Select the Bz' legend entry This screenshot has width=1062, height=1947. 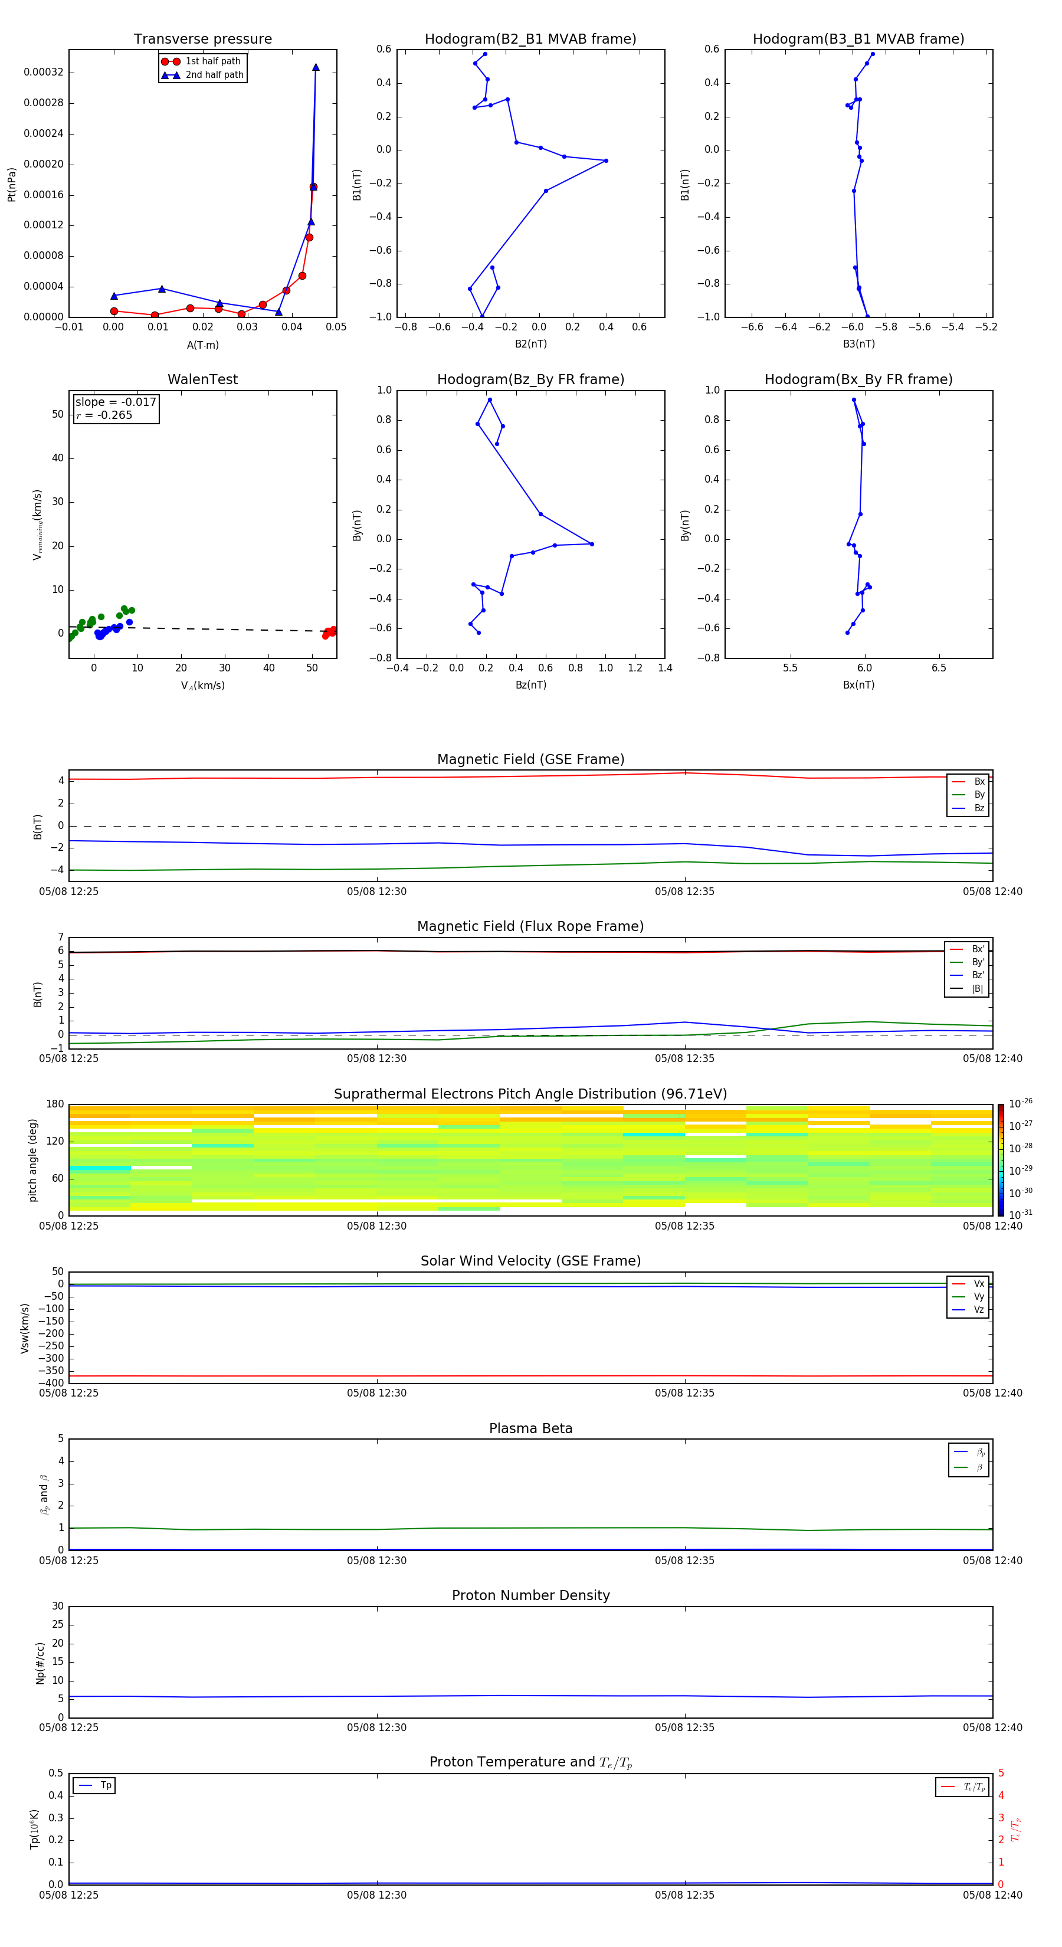pos(968,975)
